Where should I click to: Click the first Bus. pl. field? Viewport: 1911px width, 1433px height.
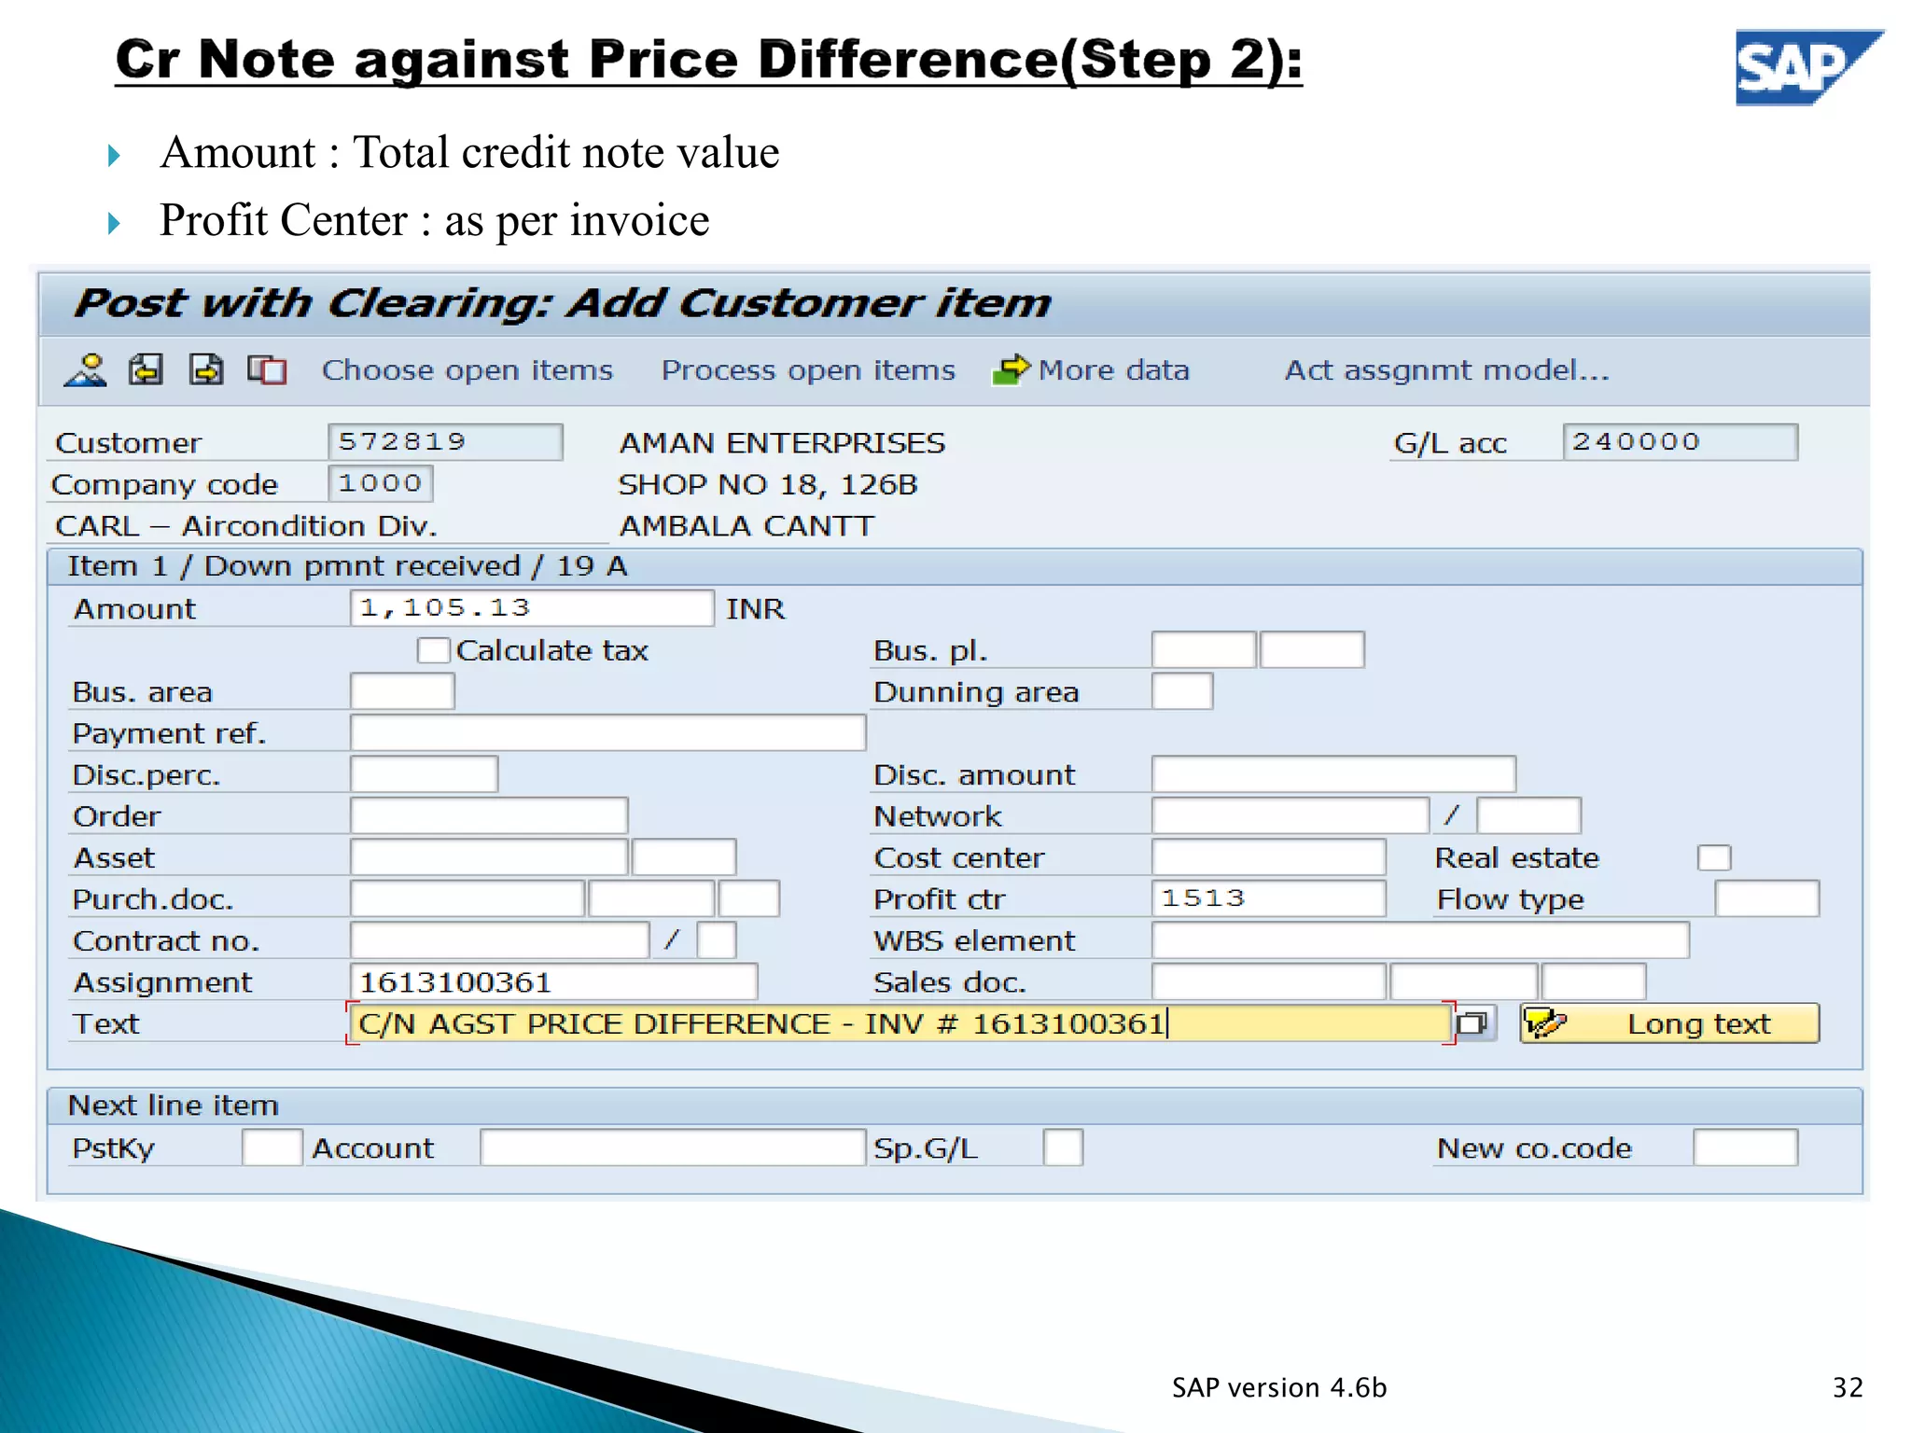[1204, 650]
